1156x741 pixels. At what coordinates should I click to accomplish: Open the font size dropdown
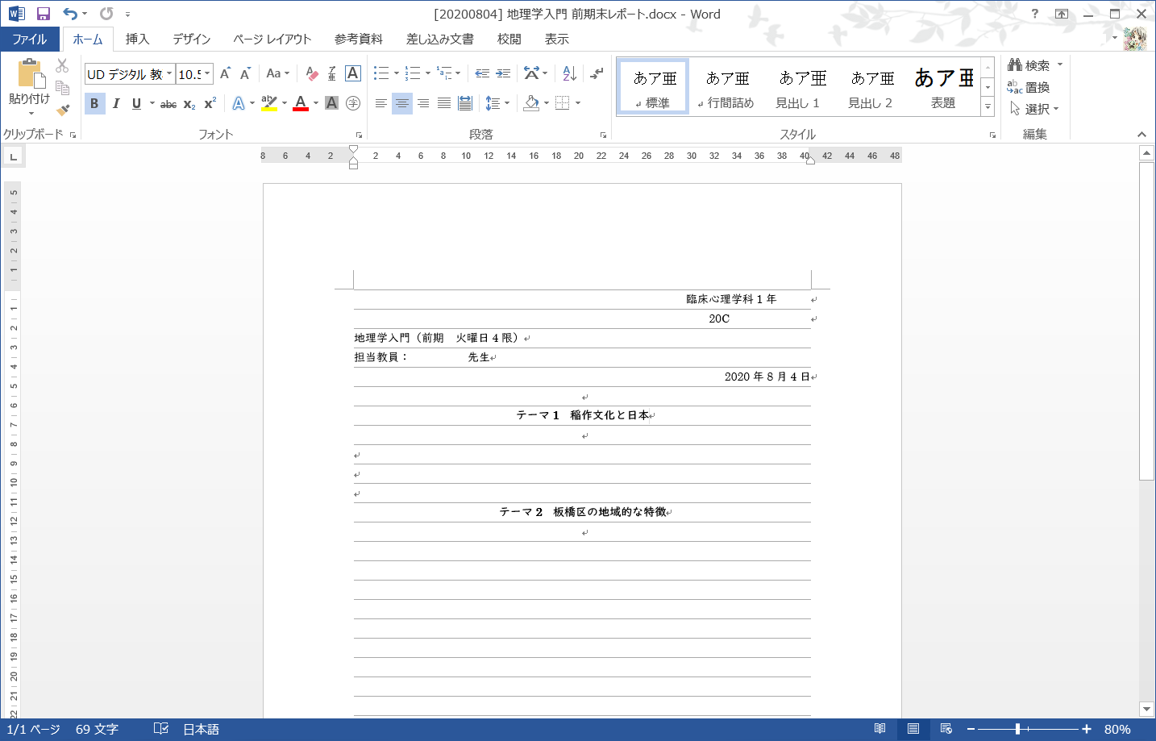click(x=207, y=73)
